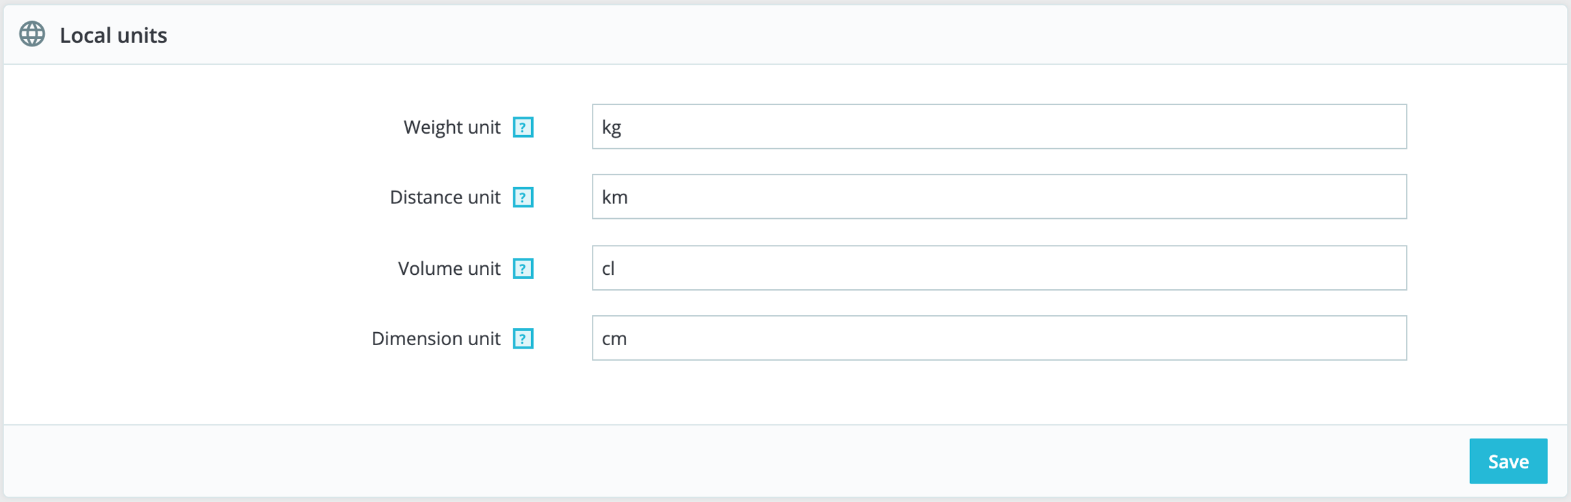Place cursor on the 'cl' value
1571x502 pixels.
[608, 269]
